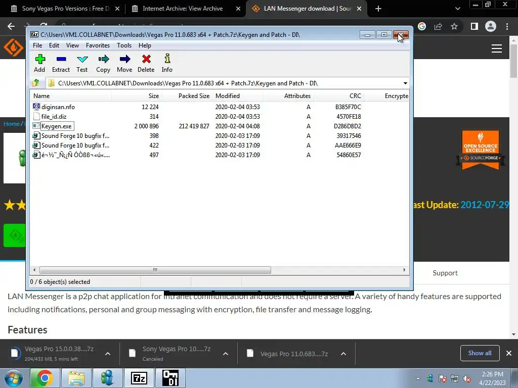
Task: Open the View menu
Action: click(72, 45)
